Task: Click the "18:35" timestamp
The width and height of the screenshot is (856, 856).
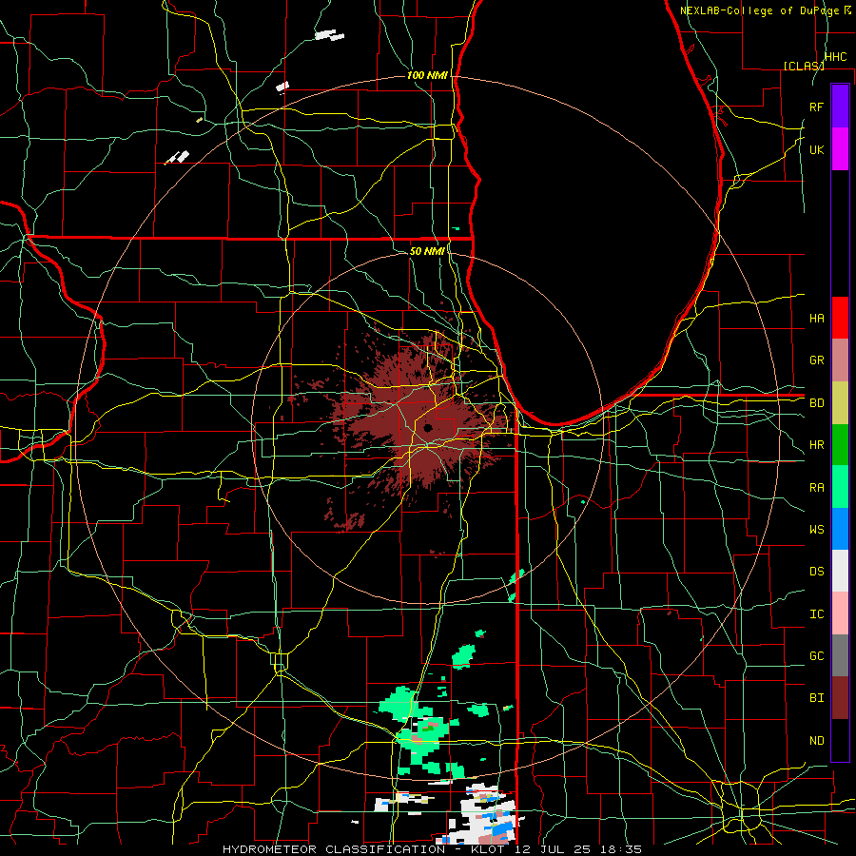Action: pyautogui.click(x=621, y=849)
